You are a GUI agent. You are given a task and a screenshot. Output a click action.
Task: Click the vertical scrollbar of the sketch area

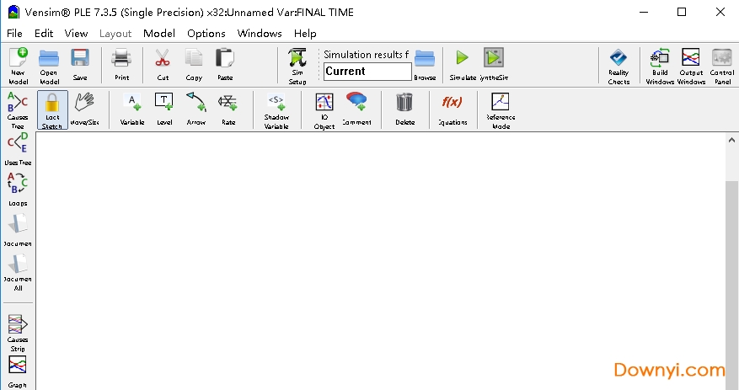(x=731, y=270)
